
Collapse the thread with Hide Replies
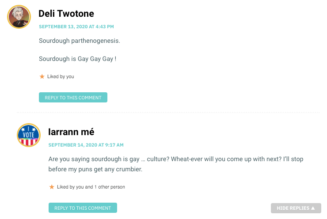296,208
